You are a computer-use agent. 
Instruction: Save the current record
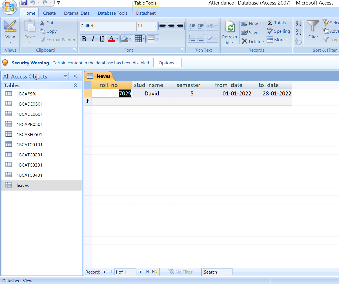click(250, 32)
